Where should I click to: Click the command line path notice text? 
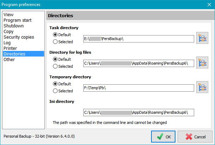pos(110,123)
